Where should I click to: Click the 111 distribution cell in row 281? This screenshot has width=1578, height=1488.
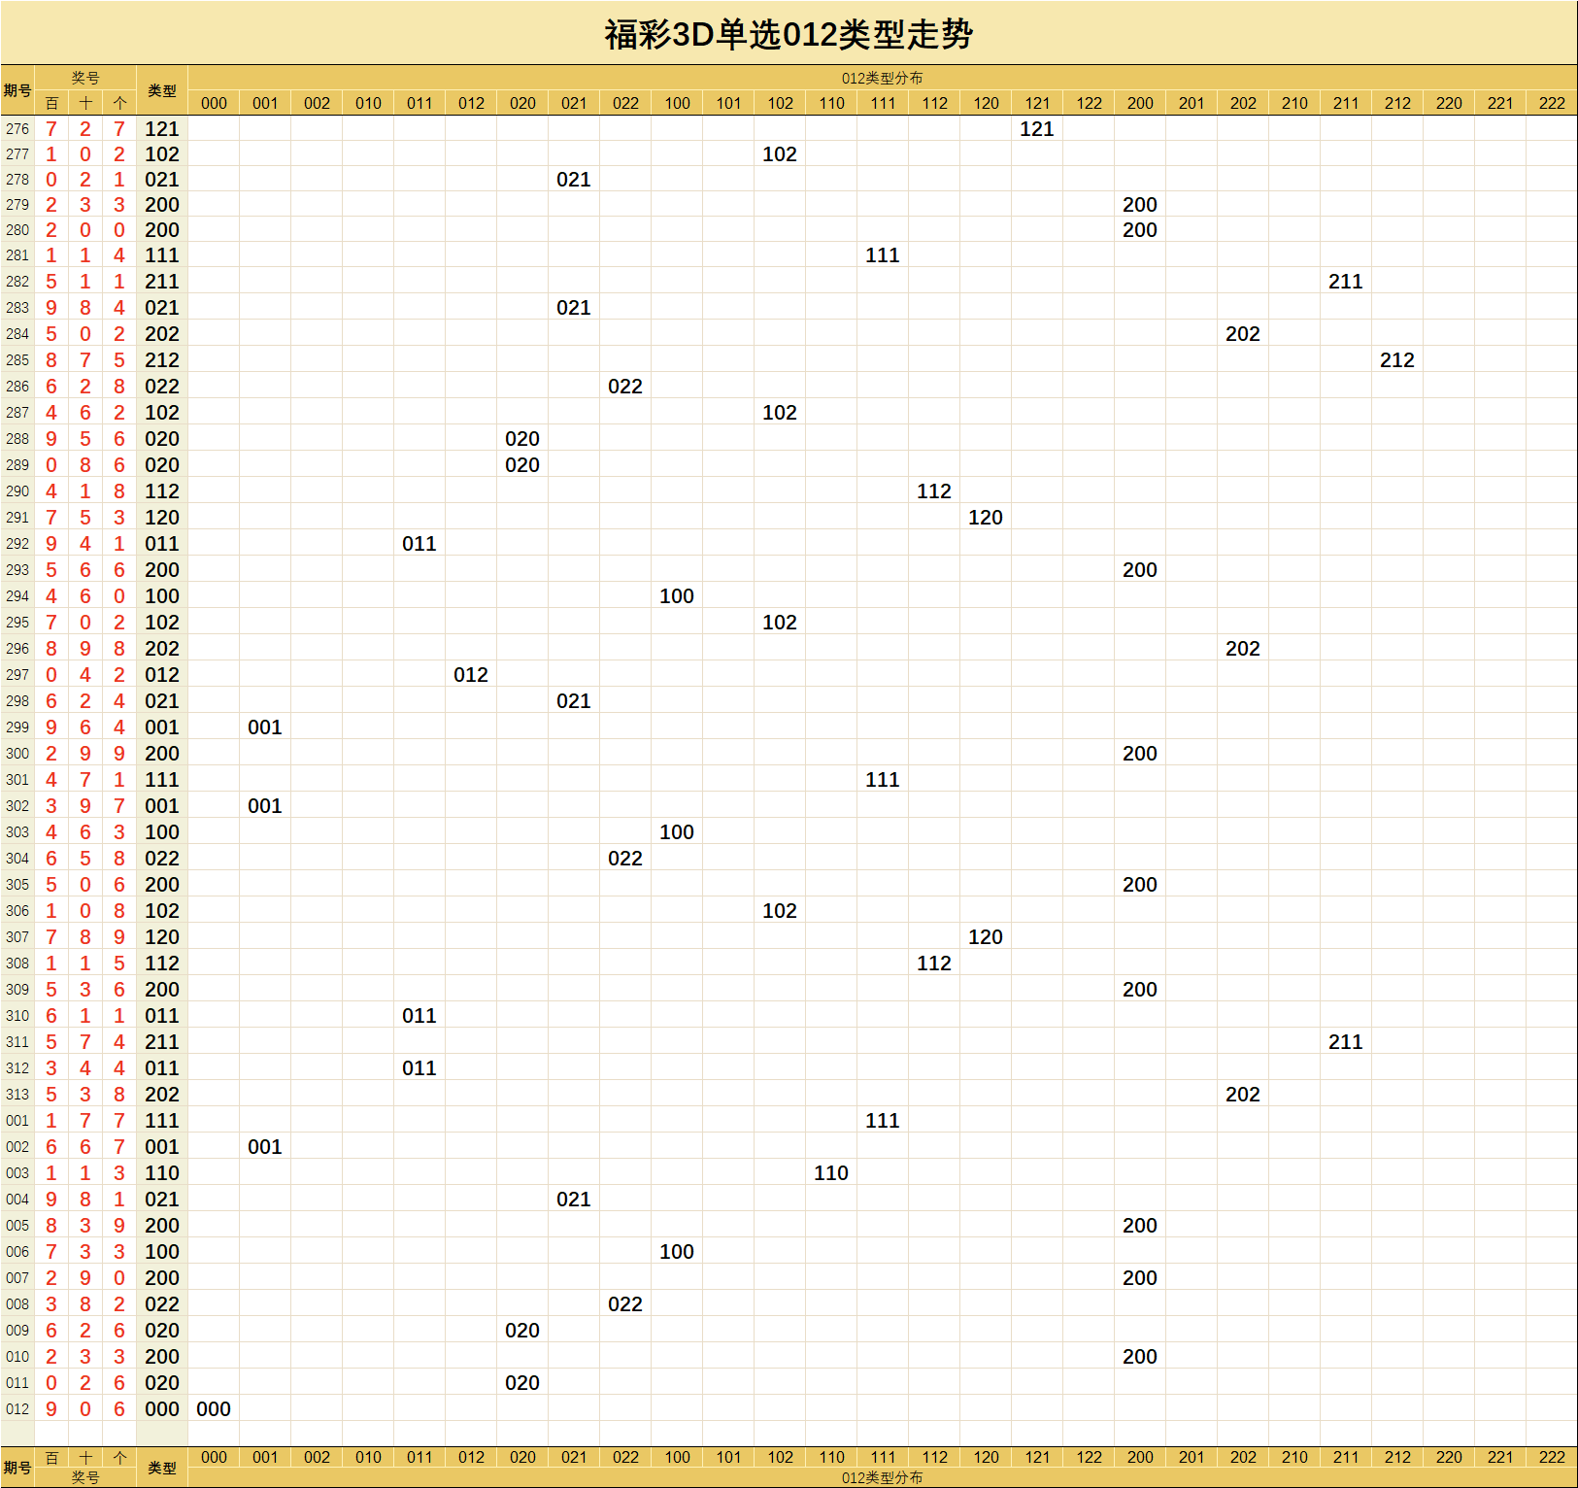click(x=883, y=254)
